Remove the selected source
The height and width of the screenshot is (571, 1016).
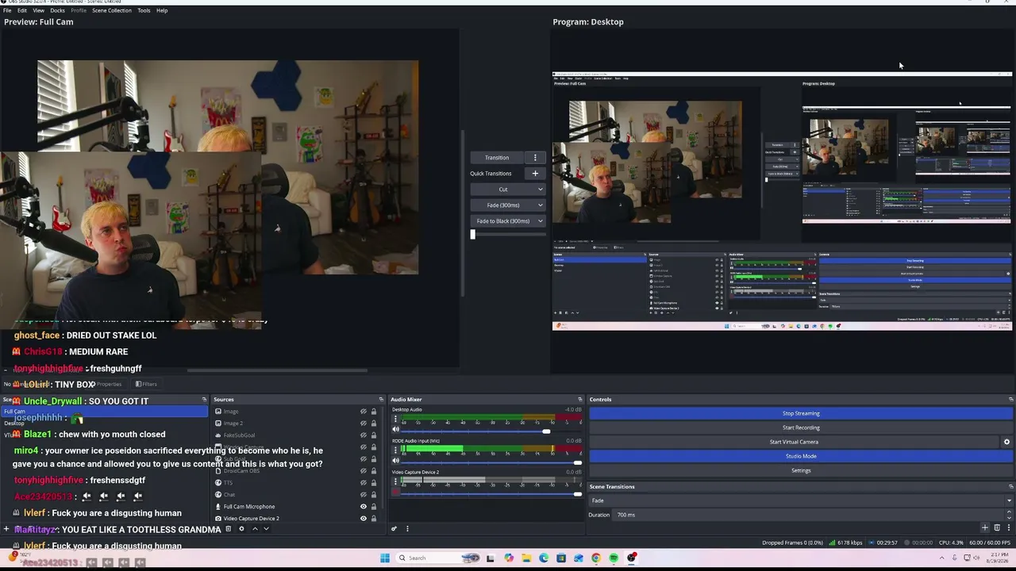229,529
